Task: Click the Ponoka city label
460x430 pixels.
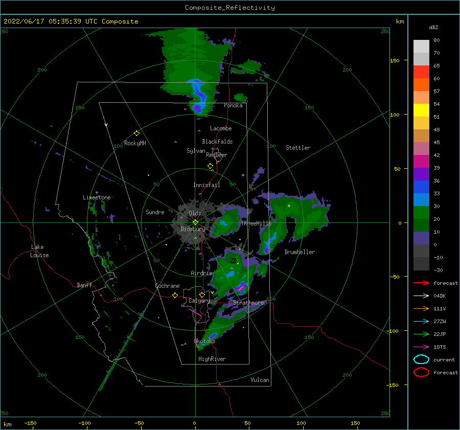Action: pyautogui.click(x=233, y=105)
